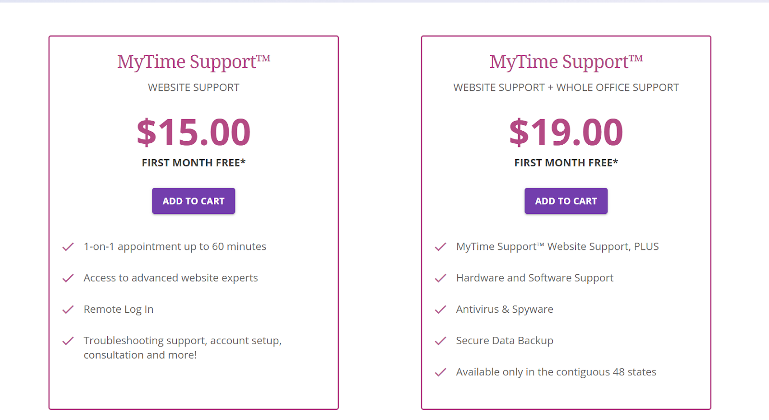Screen dimensions: 769x420
Task: Click the $19.00 price text
Action: point(566,132)
